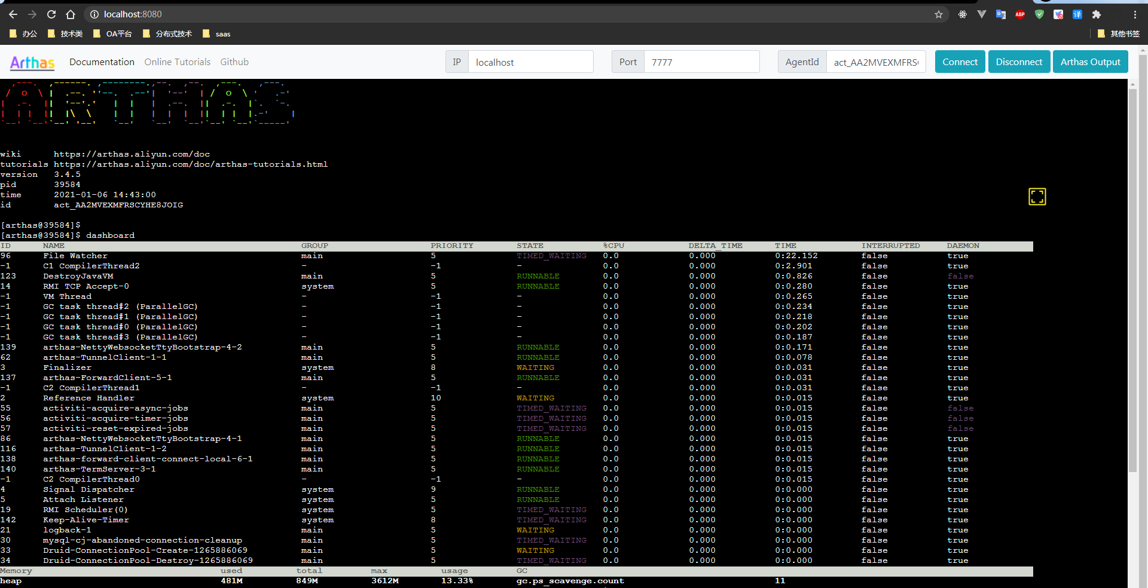This screenshot has height=588, width=1148.
Task: Select the DestroyJavaVM thread name
Action: point(78,276)
